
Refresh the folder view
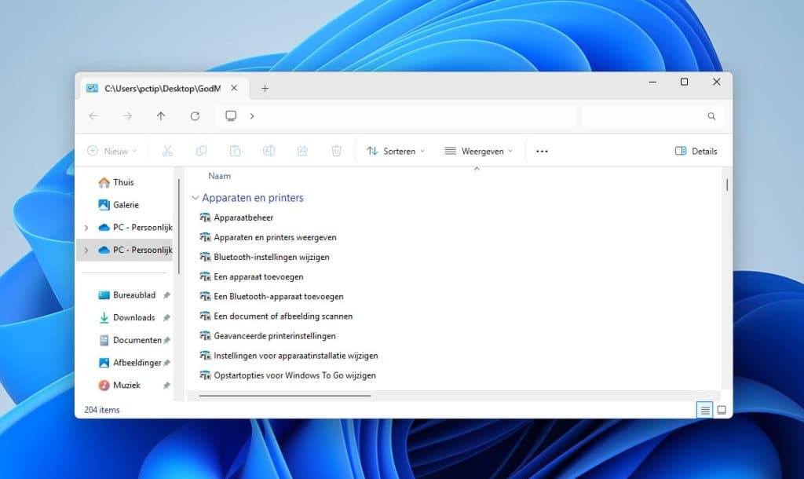click(x=195, y=116)
